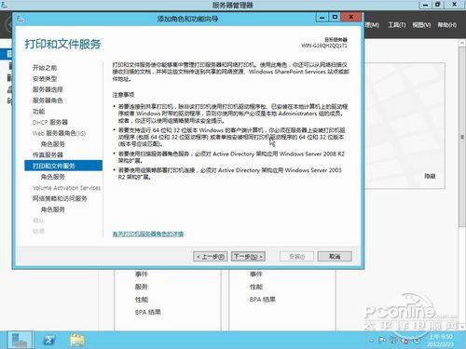This screenshot has height=349, width=466.
Task: Click BPA 结果 in left server tile
Action: pyautogui.click(x=148, y=312)
